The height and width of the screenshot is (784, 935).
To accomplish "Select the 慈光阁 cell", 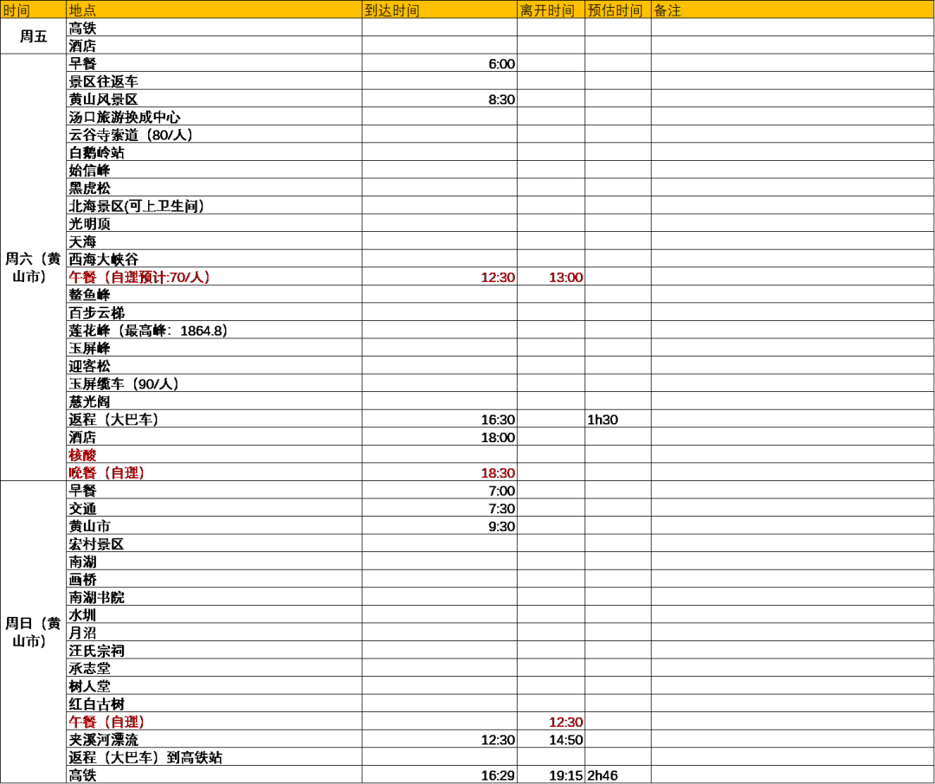I will pyautogui.click(x=214, y=402).
